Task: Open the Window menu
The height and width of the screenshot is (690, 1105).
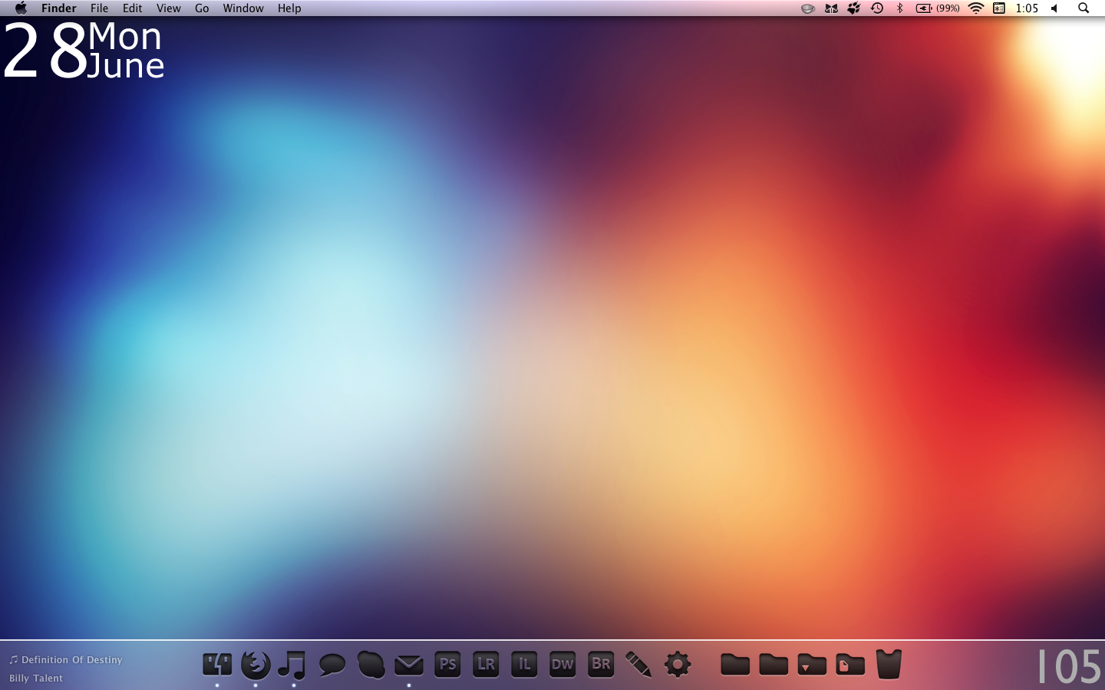Action: click(243, 8)
